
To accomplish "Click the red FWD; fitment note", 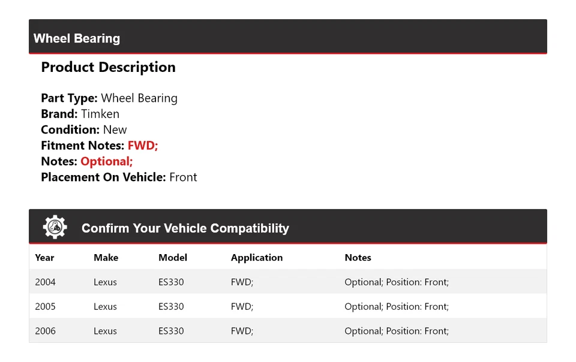I will [x=143, y=146].
